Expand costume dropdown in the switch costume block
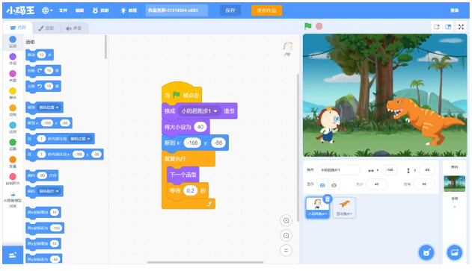472x271 pixels. [215, 111]
